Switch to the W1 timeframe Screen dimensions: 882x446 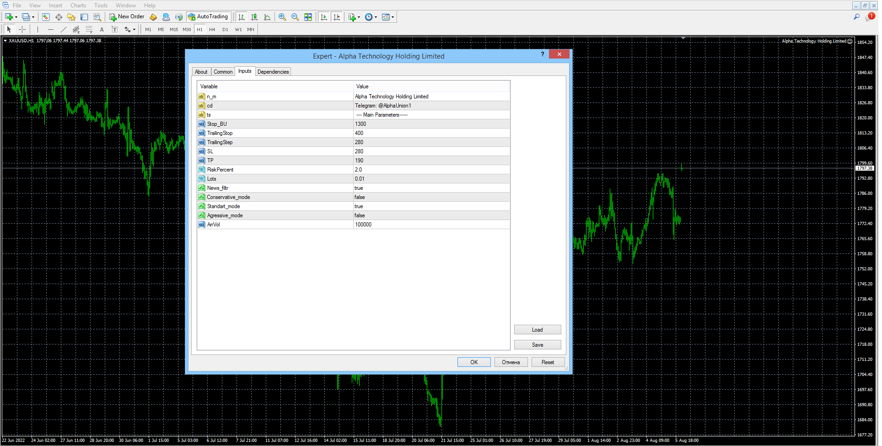click(x=238, y=29)
